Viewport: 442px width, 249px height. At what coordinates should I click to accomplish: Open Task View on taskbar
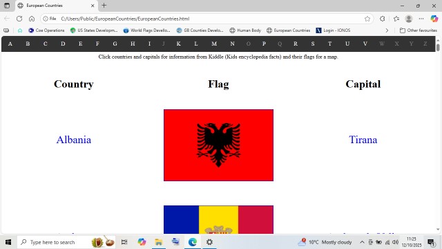pos(124,242)
